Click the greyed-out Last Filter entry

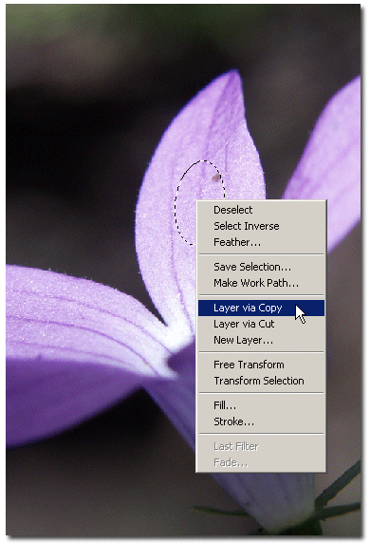261,447
